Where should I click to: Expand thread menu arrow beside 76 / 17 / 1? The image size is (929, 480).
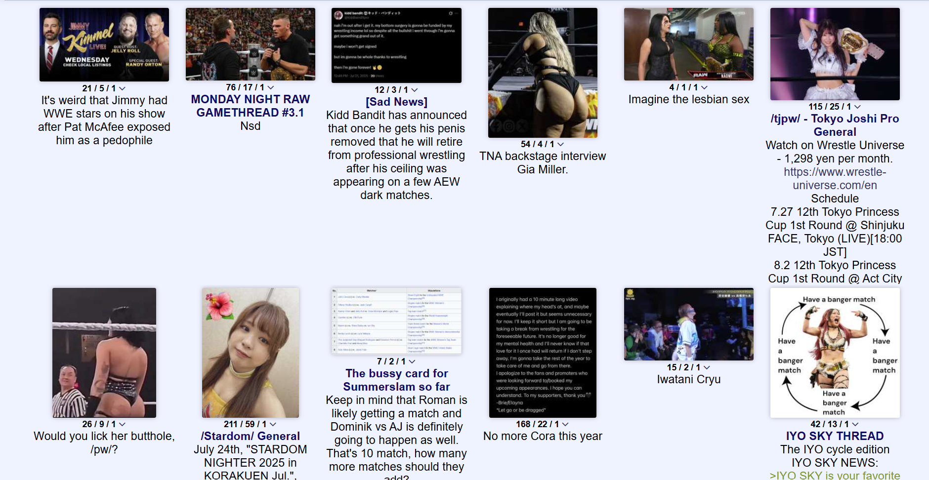tap(270, 87)
